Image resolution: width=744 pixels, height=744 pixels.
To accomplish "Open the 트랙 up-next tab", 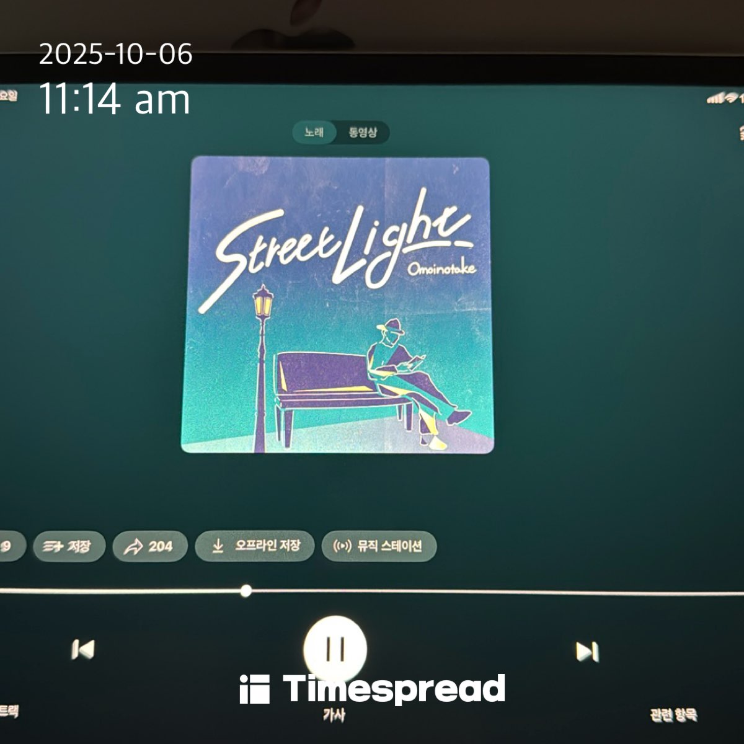I will coord(9,711).
